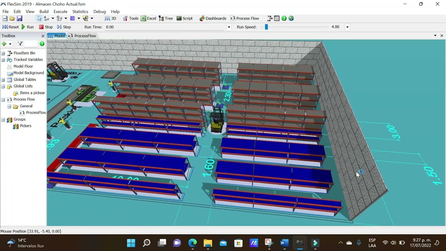Click the green help question mark in main toolbar

click(284, 18)
